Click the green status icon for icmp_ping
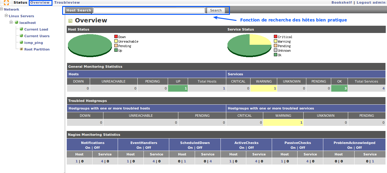Viewport: 387px width, 173px height. pos(22,42)
